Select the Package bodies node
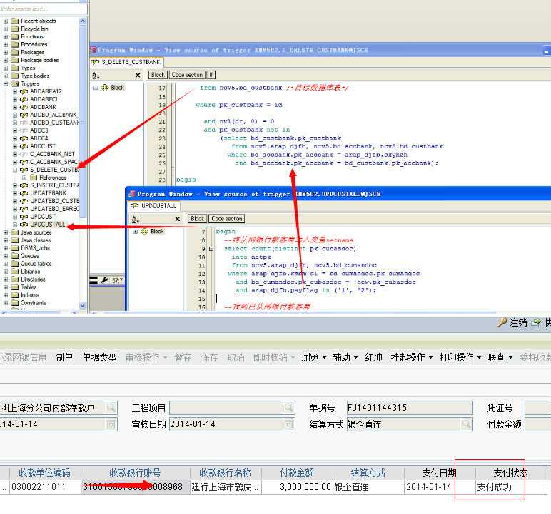Viewport: 551px width, 514px height. click(x=40, y=61)
